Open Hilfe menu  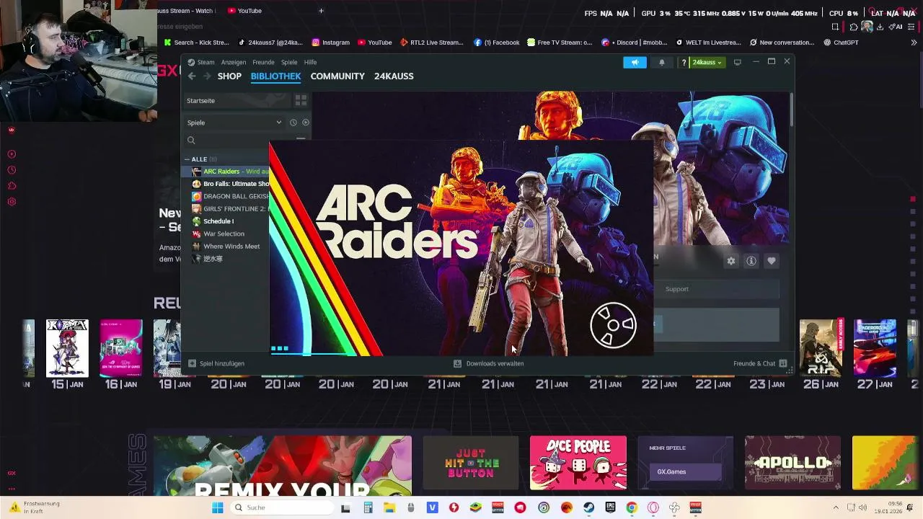[x=310, y=62]
